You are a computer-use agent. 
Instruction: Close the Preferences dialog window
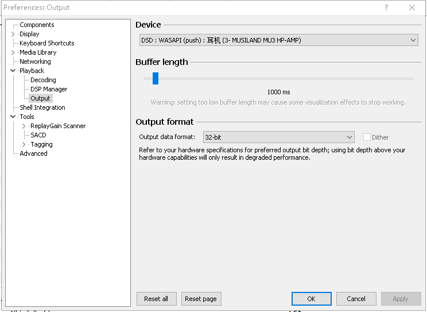click(x=412, y=7)
